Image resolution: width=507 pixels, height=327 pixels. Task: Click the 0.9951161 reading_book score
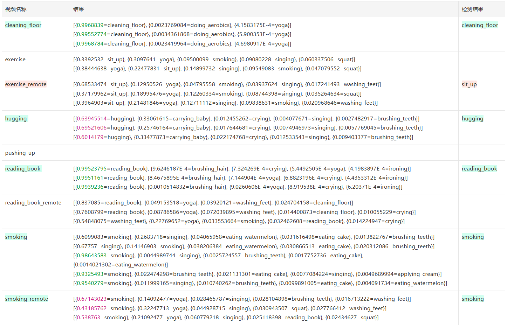point(90,178)
